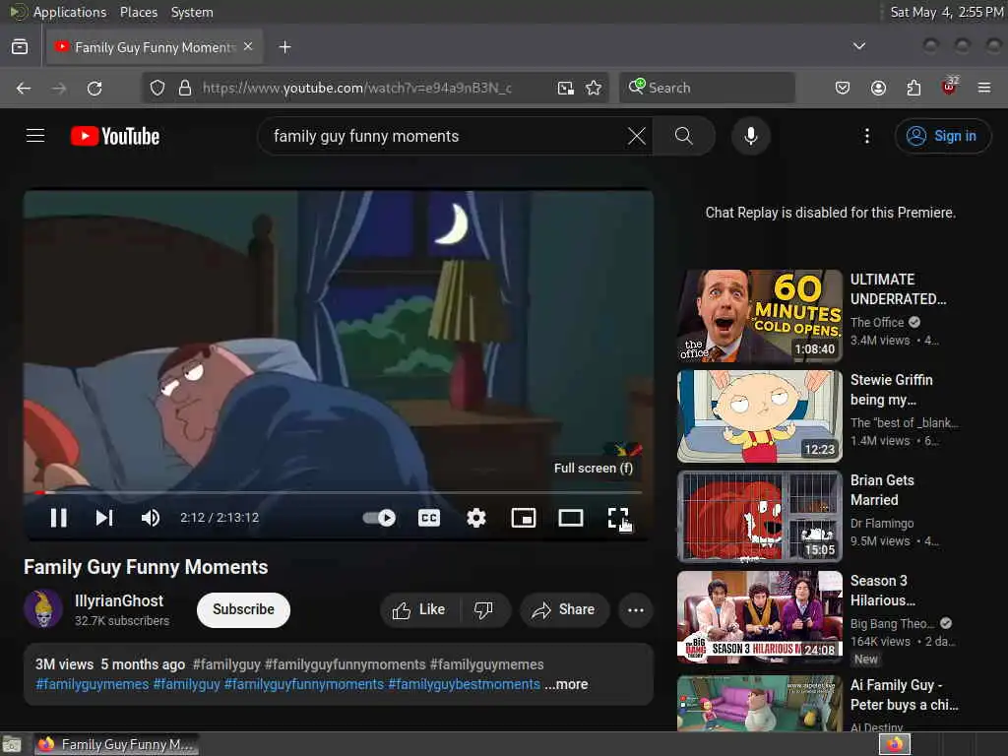
Task: Subscribe to IllyrianGhost channel
Action: (243, 609)
